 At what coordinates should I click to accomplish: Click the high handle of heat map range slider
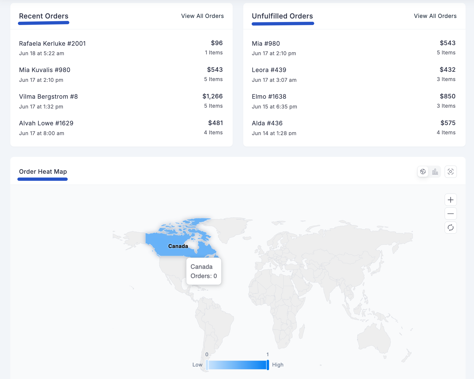click(268, 365)
